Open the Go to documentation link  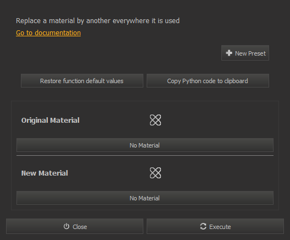click(48, 33)
